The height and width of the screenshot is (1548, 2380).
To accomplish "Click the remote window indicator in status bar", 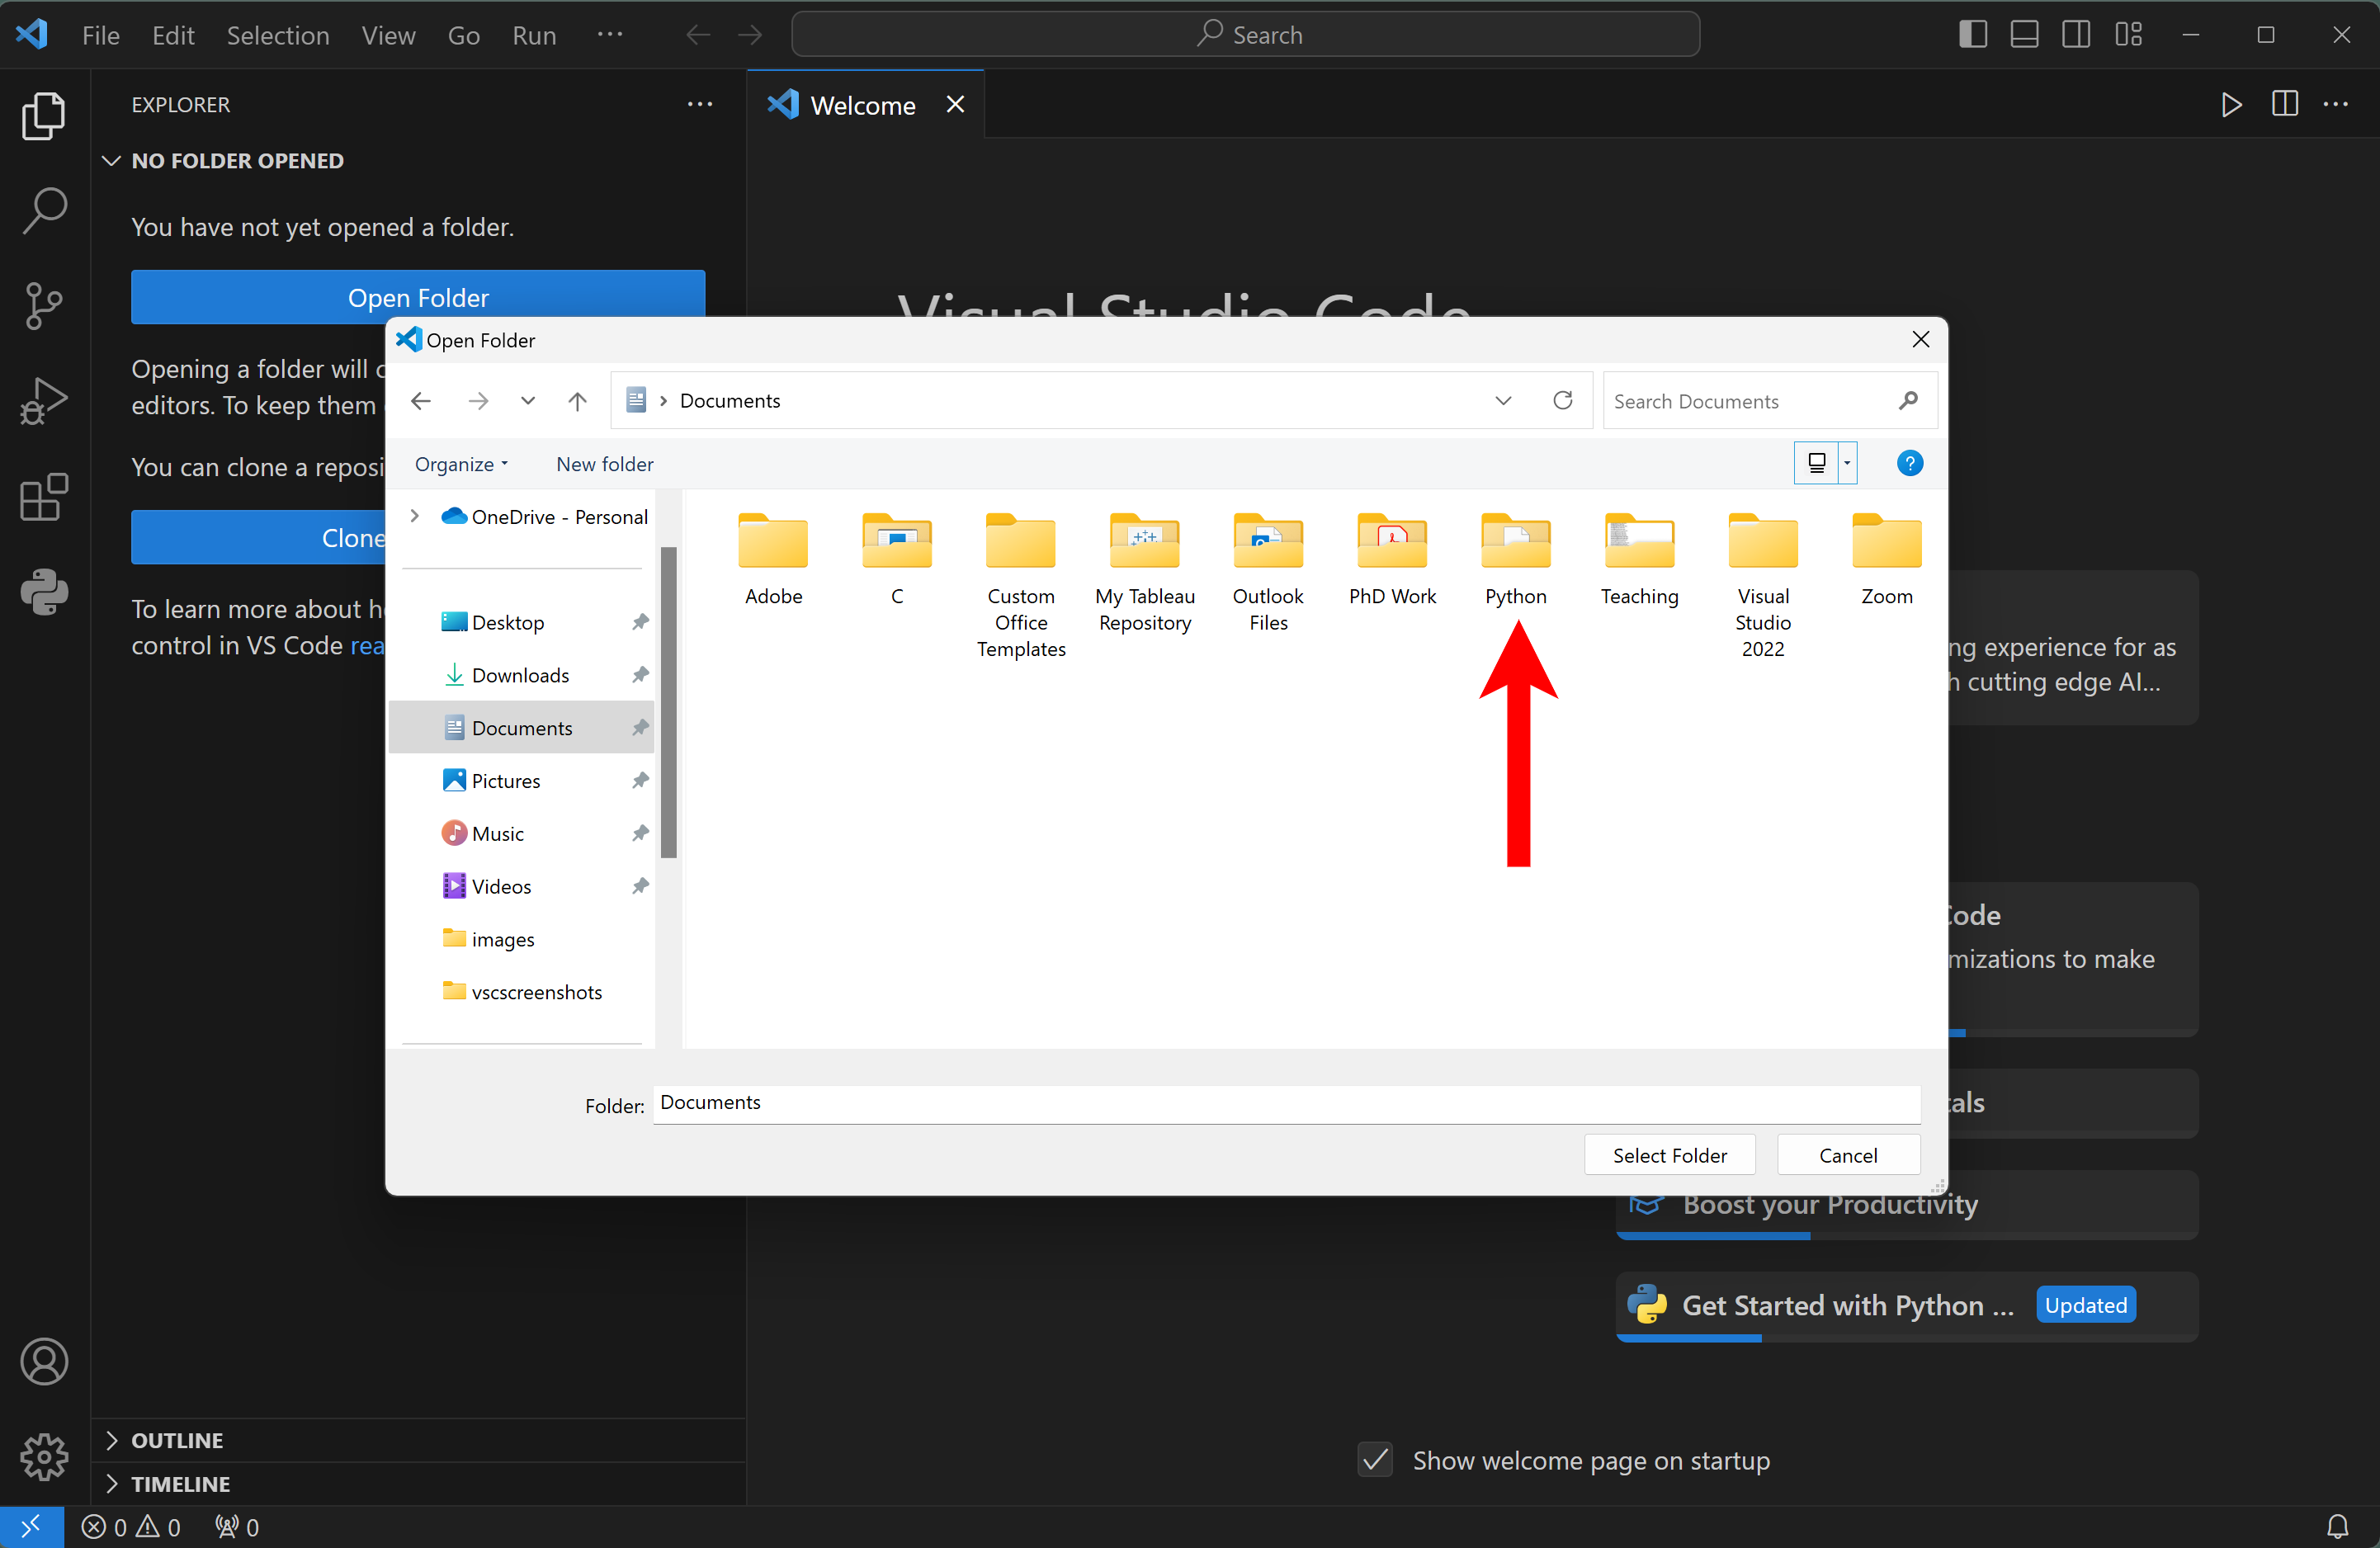I will (32, 1527).
